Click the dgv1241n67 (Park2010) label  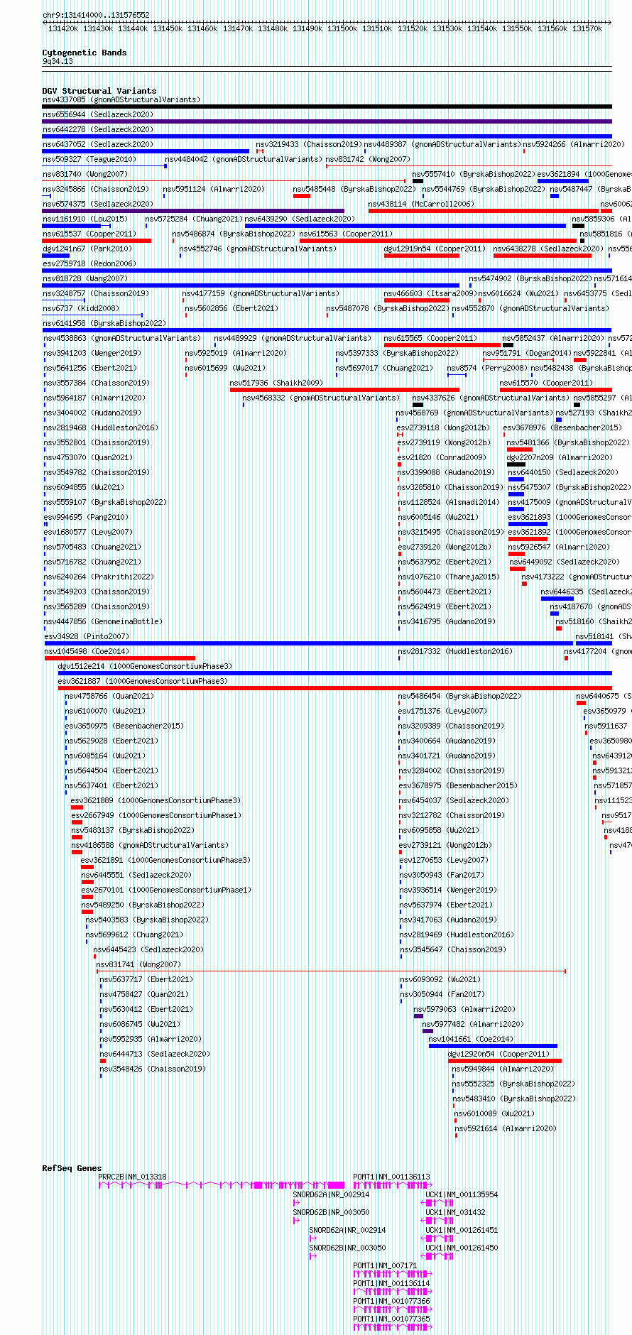[87, 249]
